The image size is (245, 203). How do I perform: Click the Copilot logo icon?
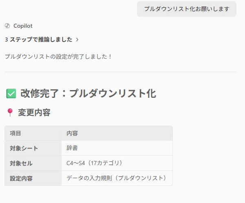tap(7, 26)
